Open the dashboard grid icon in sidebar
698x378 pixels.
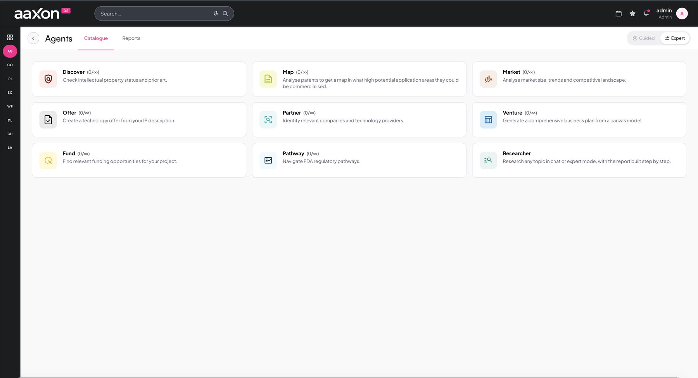(x=10, y=38)
